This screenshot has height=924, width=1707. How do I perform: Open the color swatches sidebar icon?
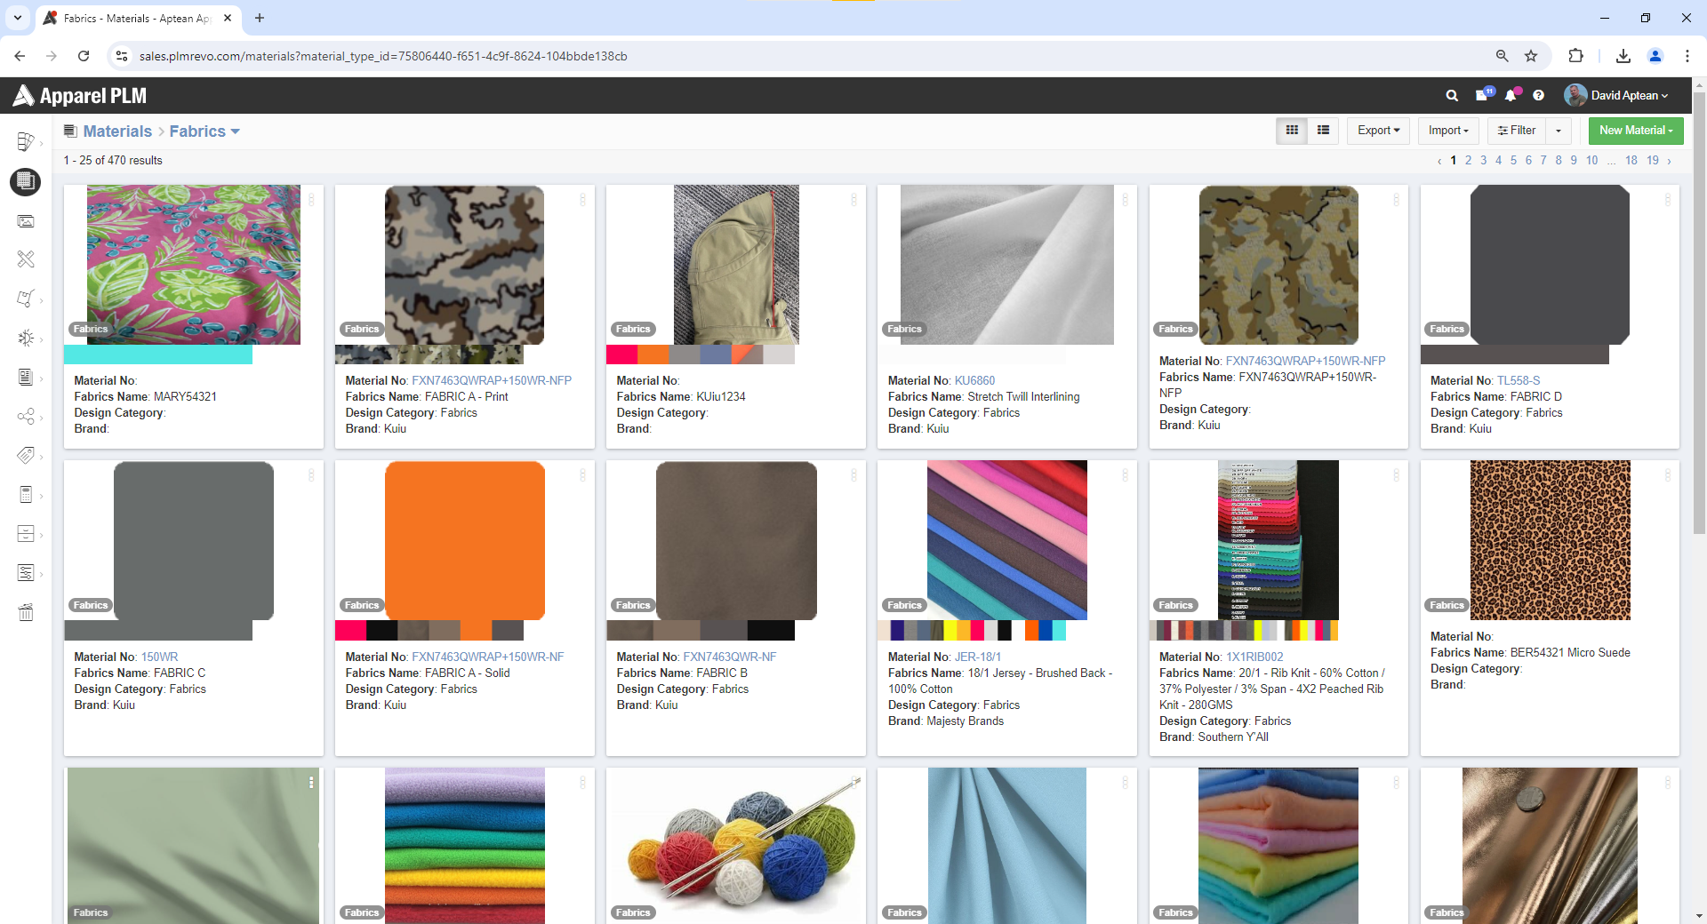26,141
